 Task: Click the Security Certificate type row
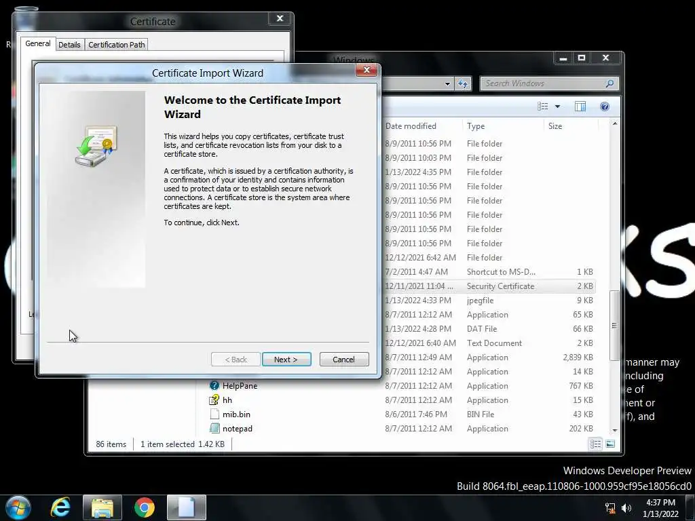point(500,286)
